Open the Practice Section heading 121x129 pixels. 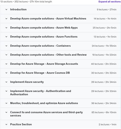tap(21, 124)
